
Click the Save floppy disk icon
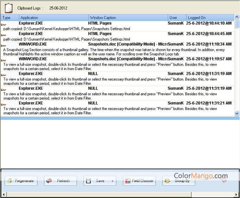click(89, 181)
